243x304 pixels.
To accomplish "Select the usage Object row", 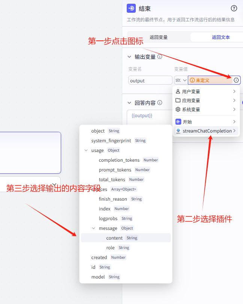I will pos(126,150).
